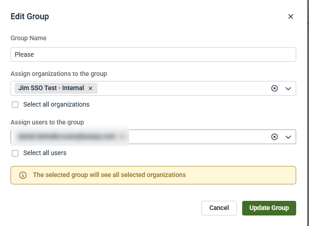Close the Edit Group dialog

point(291,16)
